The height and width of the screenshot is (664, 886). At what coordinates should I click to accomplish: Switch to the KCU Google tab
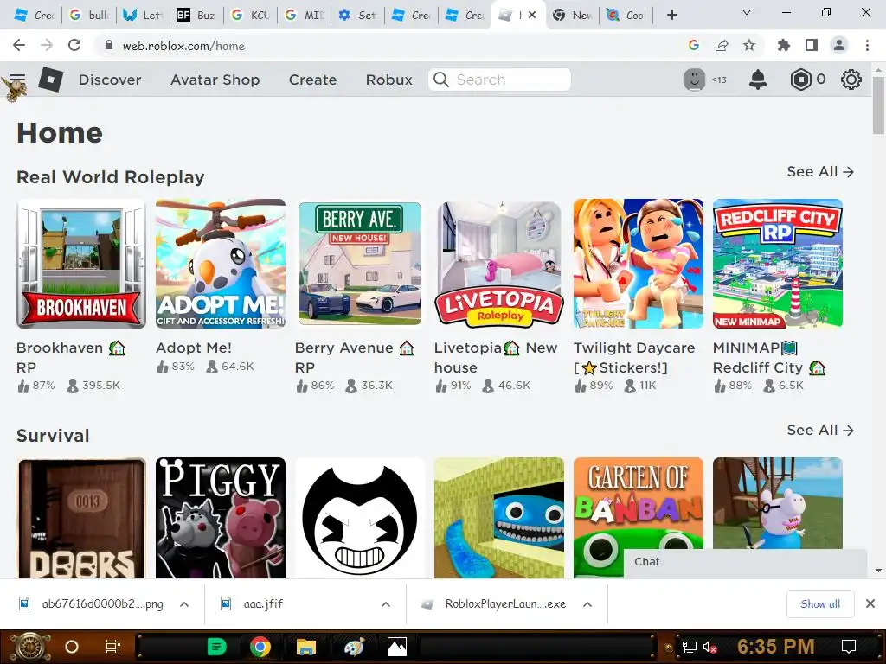[250, 16]
